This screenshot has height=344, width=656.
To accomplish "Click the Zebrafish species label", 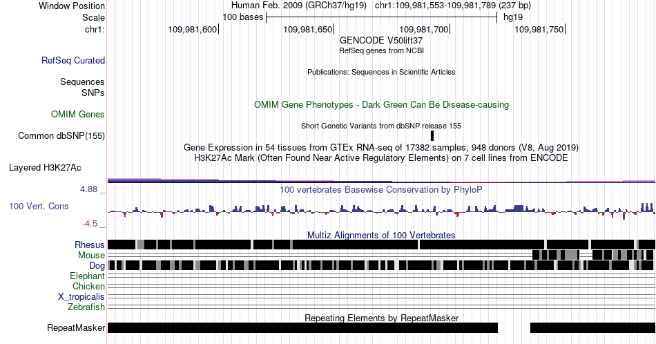I will pos(86,307).
